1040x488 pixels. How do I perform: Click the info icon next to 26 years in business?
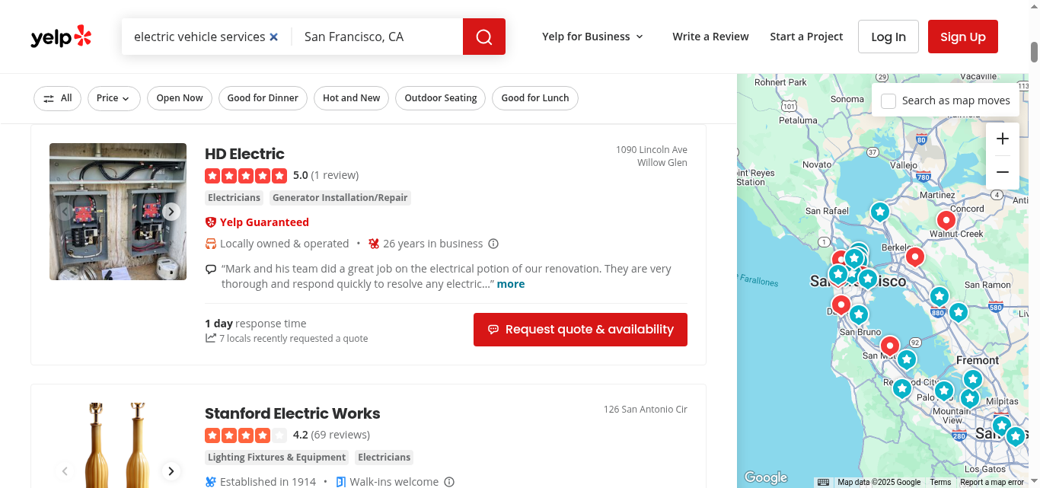(493, 244)
